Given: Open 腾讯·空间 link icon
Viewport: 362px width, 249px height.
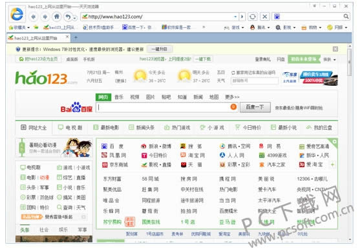Looking at the screenshot, I should [222, 146].
